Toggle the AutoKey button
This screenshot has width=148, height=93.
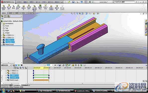(x=67, y=65)
